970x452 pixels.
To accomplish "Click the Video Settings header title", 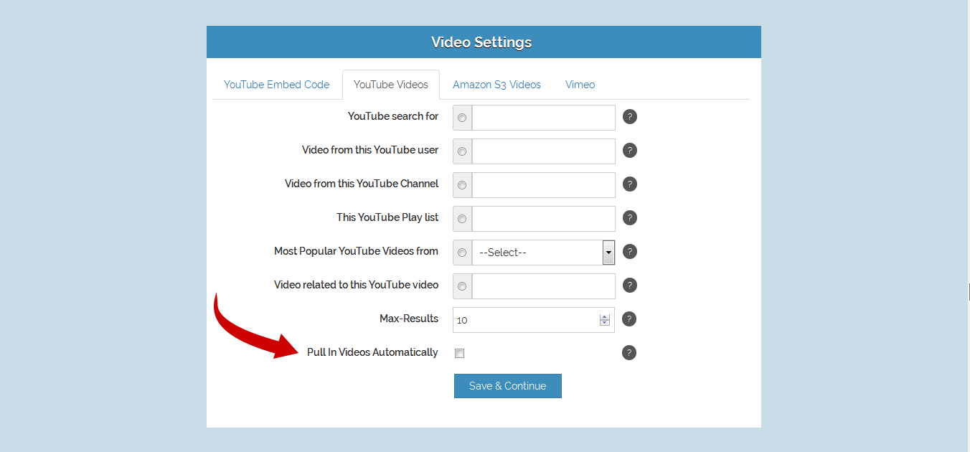I will [x=481, y=42].
